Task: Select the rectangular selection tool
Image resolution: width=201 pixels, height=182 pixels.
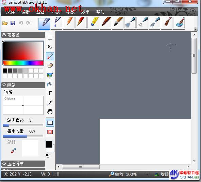Action: point(50,38)
